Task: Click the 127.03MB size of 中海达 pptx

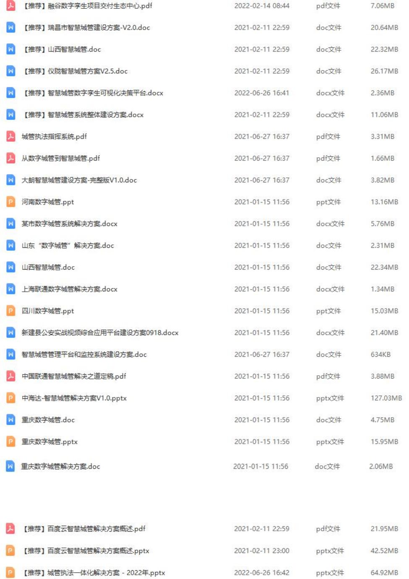Action: 386,398
